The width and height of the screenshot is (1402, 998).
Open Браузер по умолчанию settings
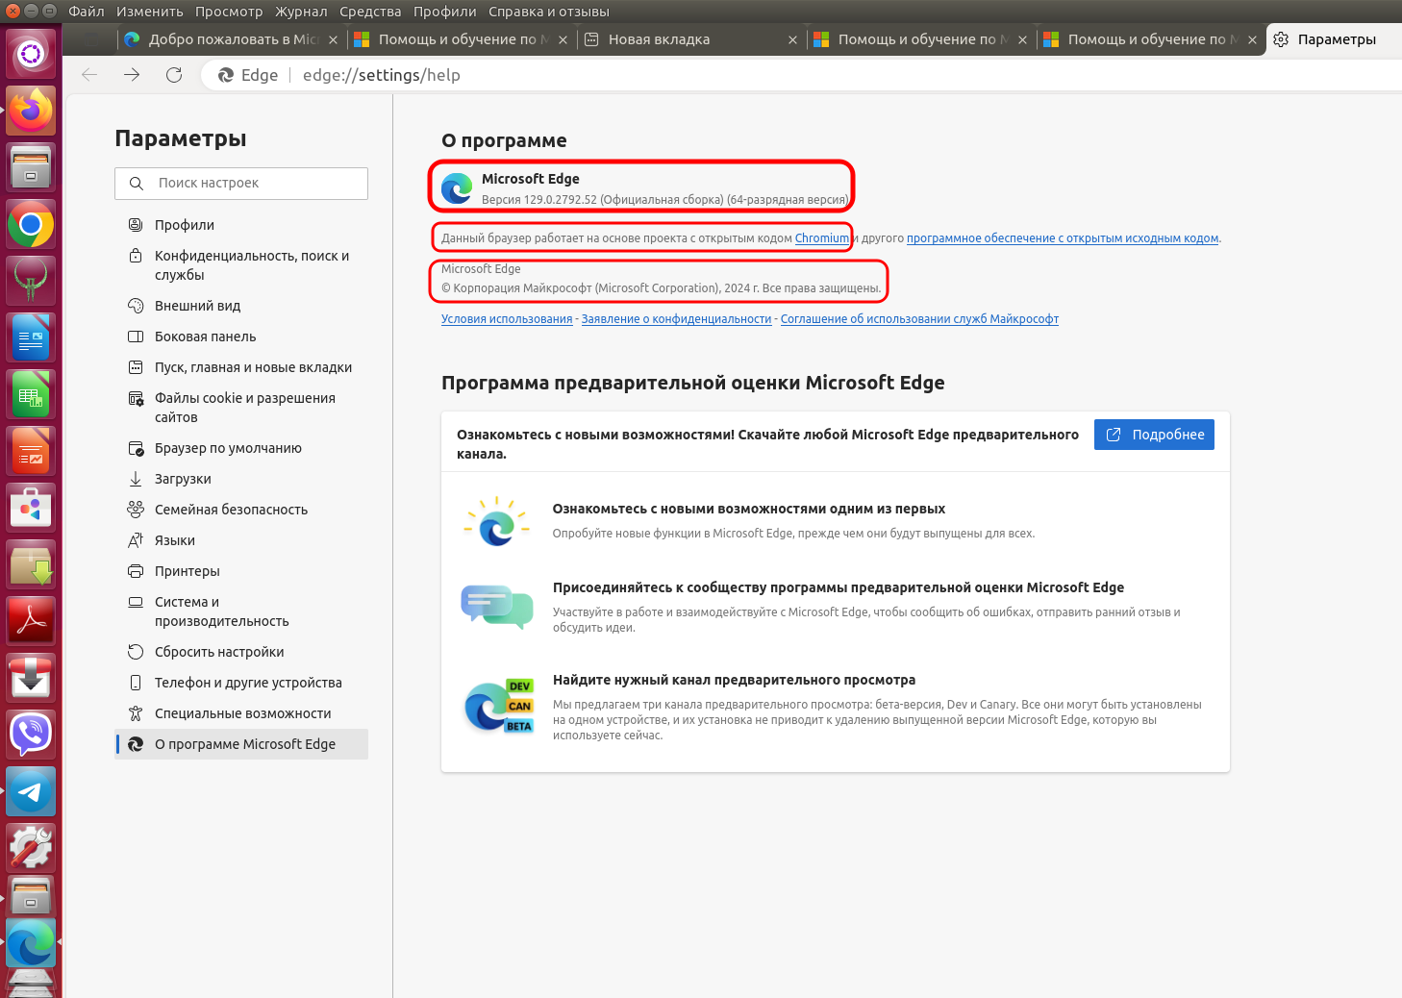[x=241, y=448]
